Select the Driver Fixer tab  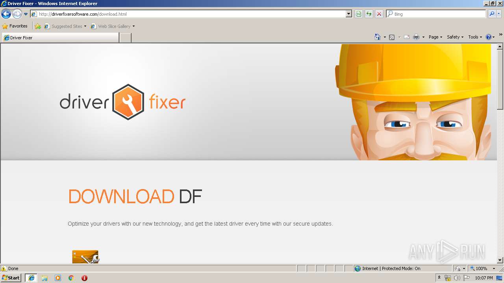[60, 38]
